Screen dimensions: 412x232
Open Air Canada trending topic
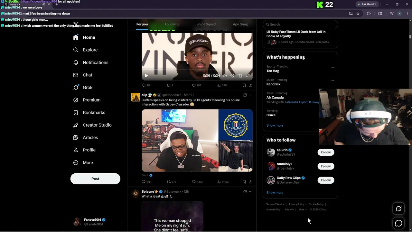(x=275, y=97)
